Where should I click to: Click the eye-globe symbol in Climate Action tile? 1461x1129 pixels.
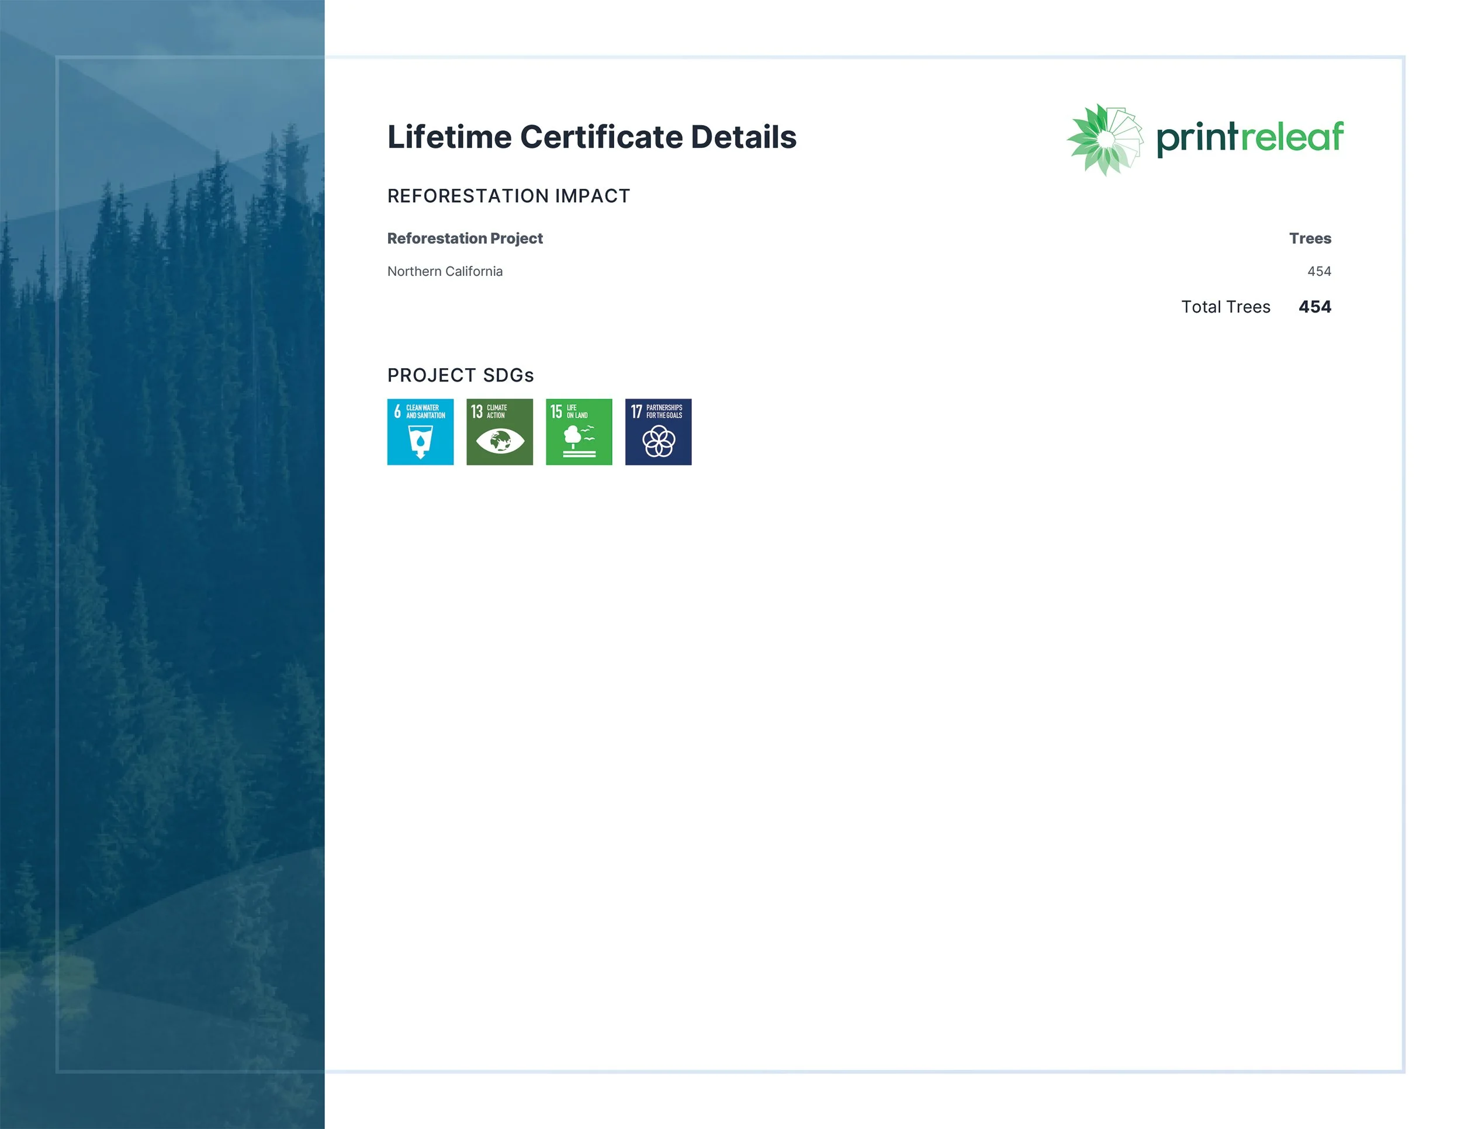tap(500, 441)
